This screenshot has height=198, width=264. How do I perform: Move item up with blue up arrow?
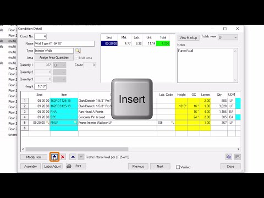click(x=73, y=157)
